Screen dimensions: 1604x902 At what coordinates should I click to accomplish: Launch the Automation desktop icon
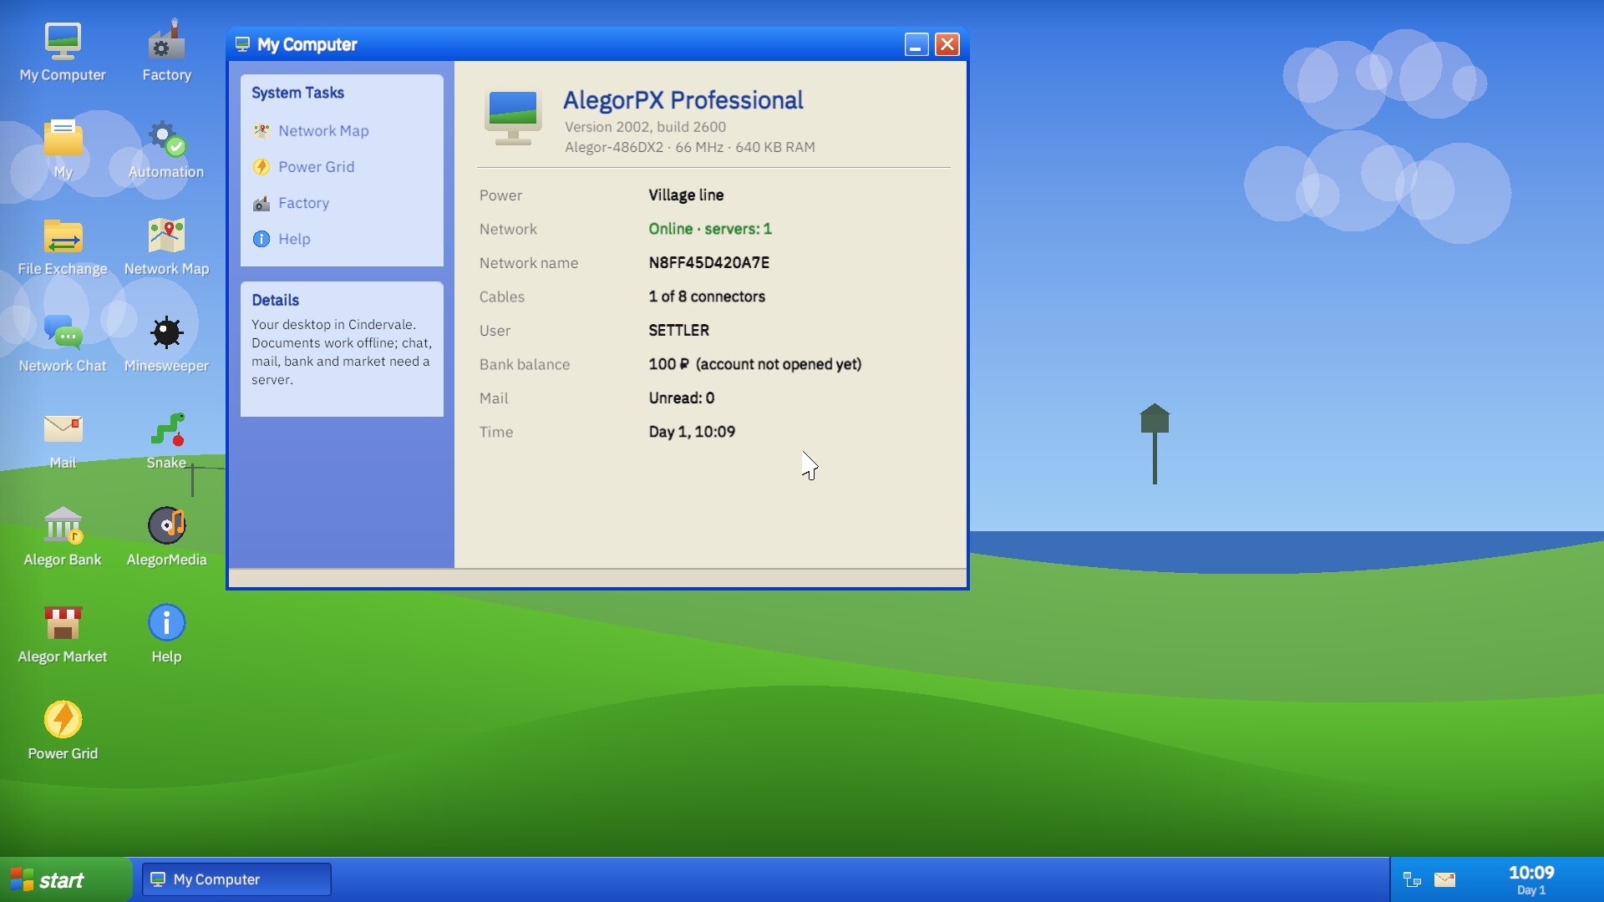pyautogui.click(x=166, y=149)
